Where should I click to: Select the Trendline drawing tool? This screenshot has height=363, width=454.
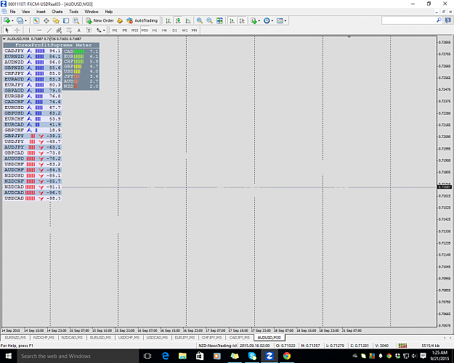click(x=49, y=30)
